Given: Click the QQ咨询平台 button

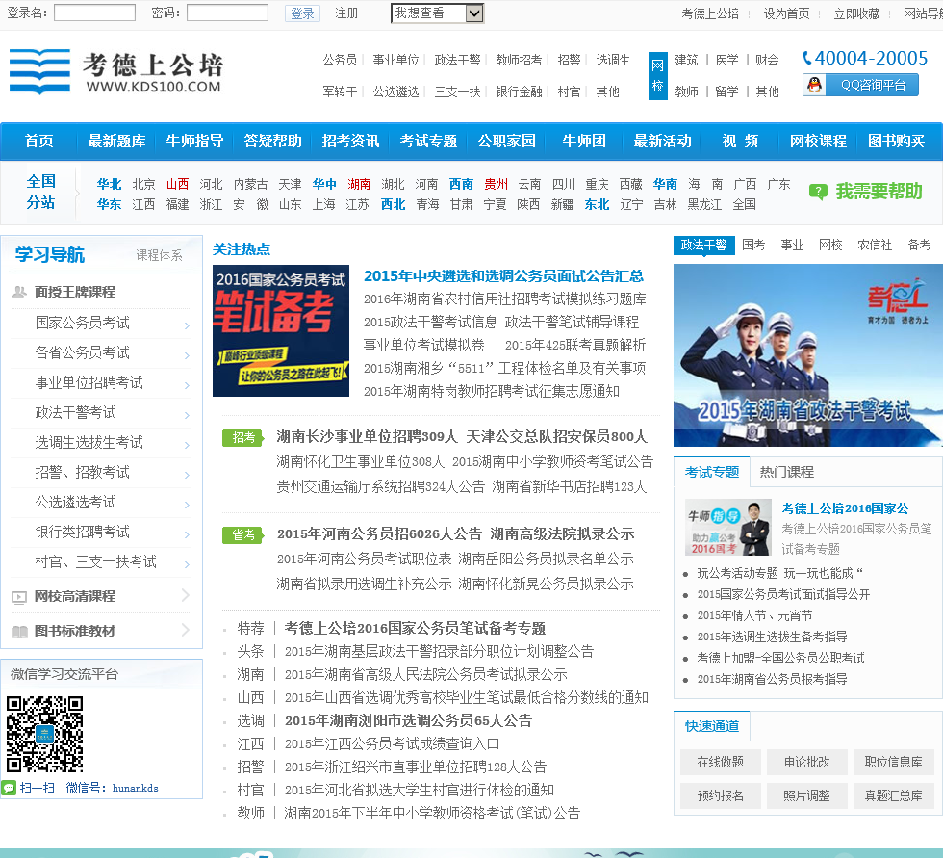Looking at the screenshot, I should point(860,85).
